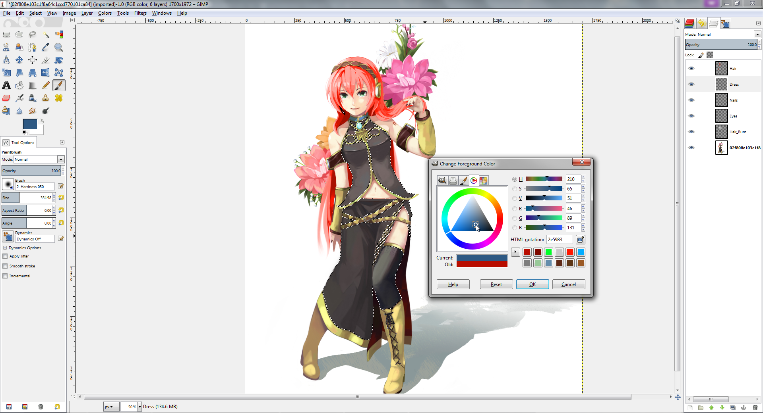Select the Paths tool
The width and height of the screenshot is (763, 413).
(33, 47)
